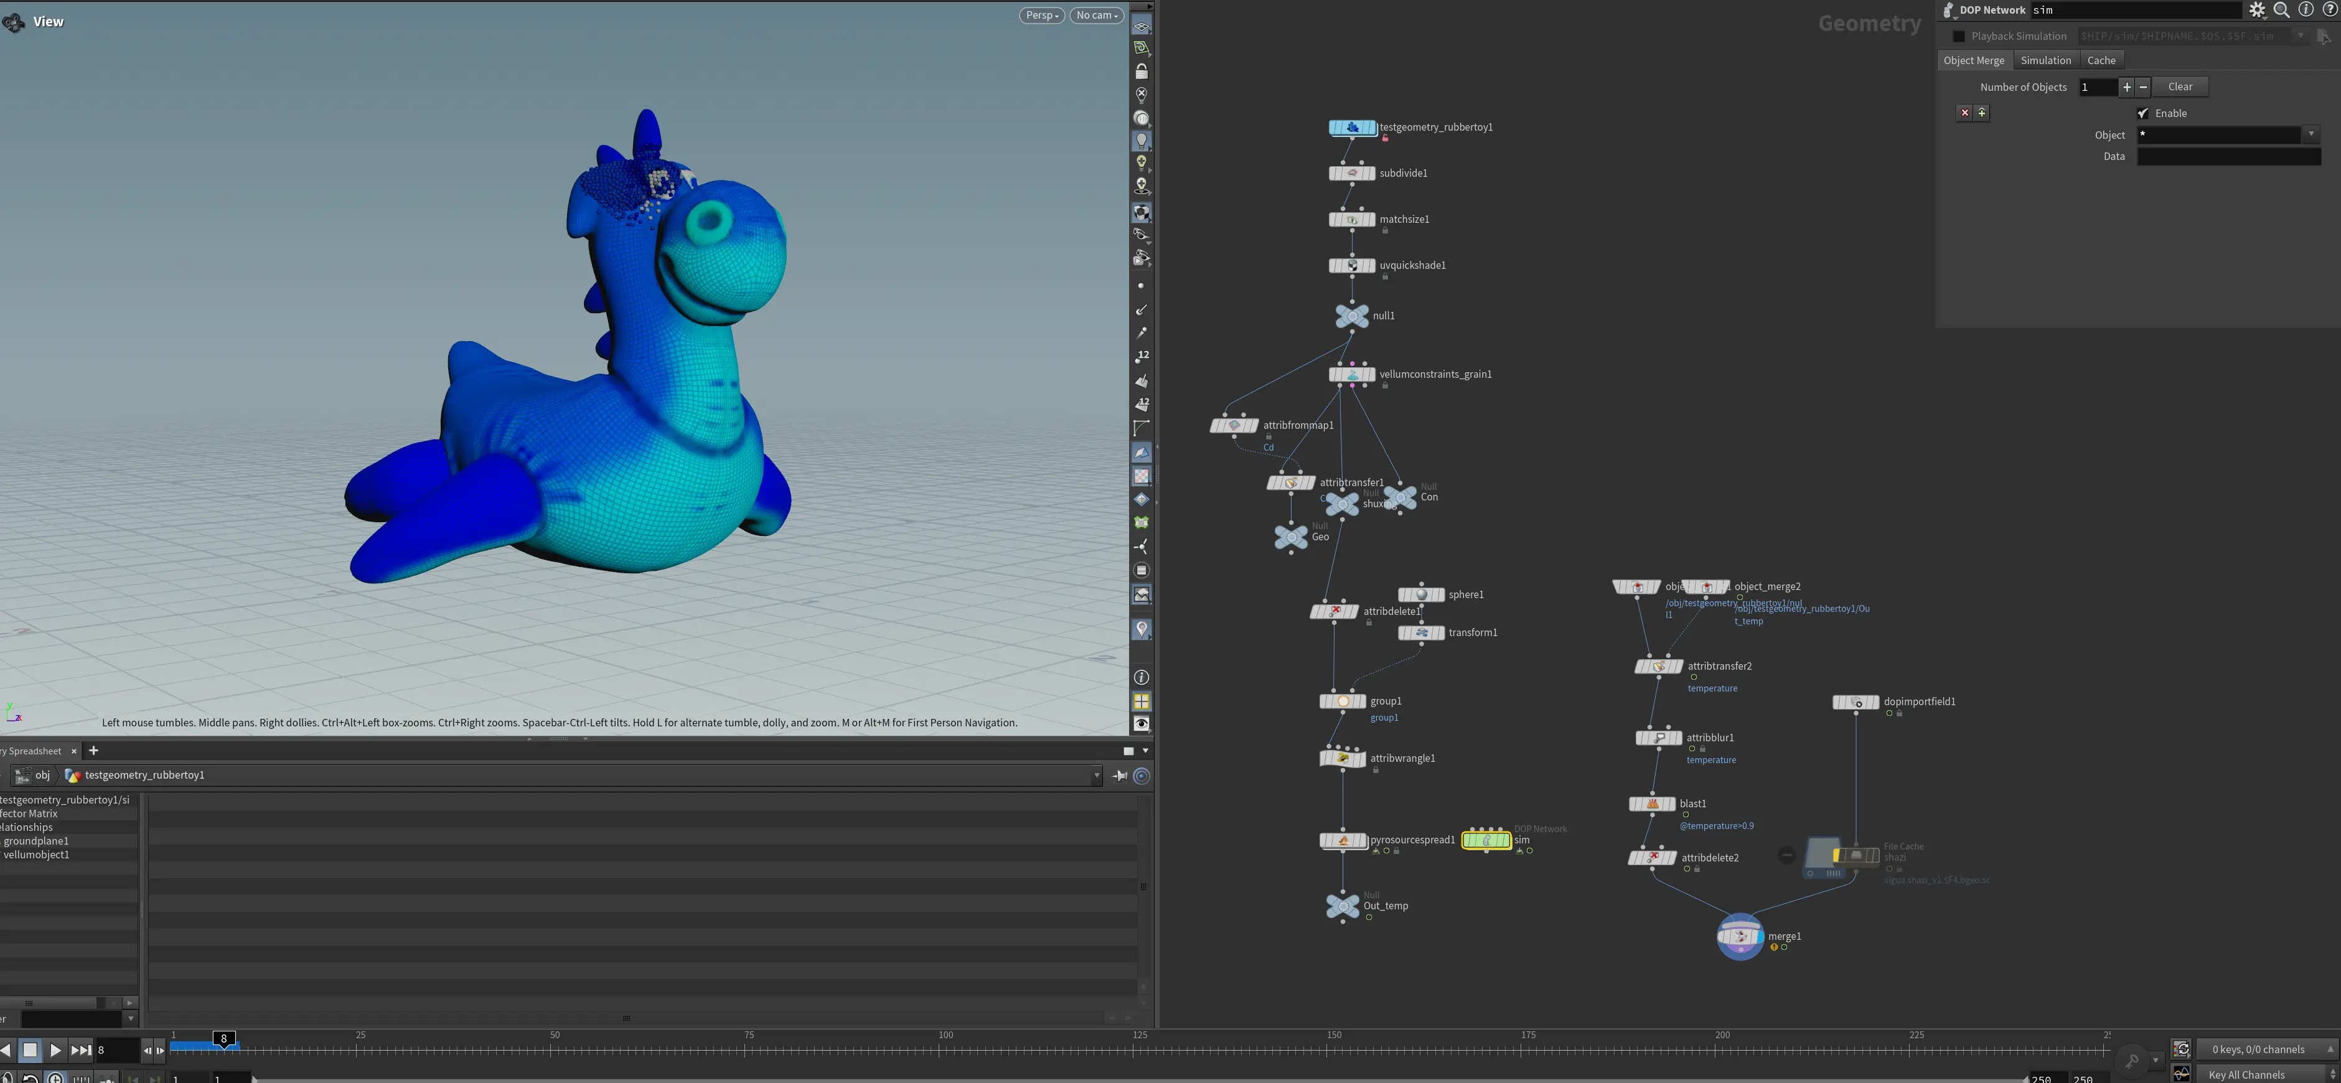Switch to the Object Merge tab
Screen dimensions: 2341x1083
coord(1974,61)
